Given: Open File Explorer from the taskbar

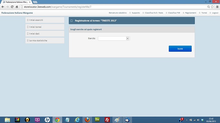Looking at the screenshot, I should pyautogui.click(x=7, y=120).
